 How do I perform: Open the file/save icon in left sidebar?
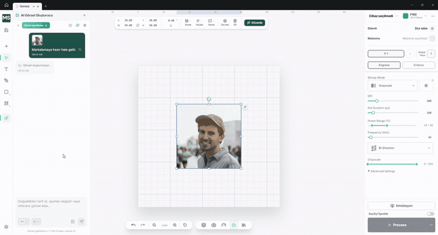[6, 30]
